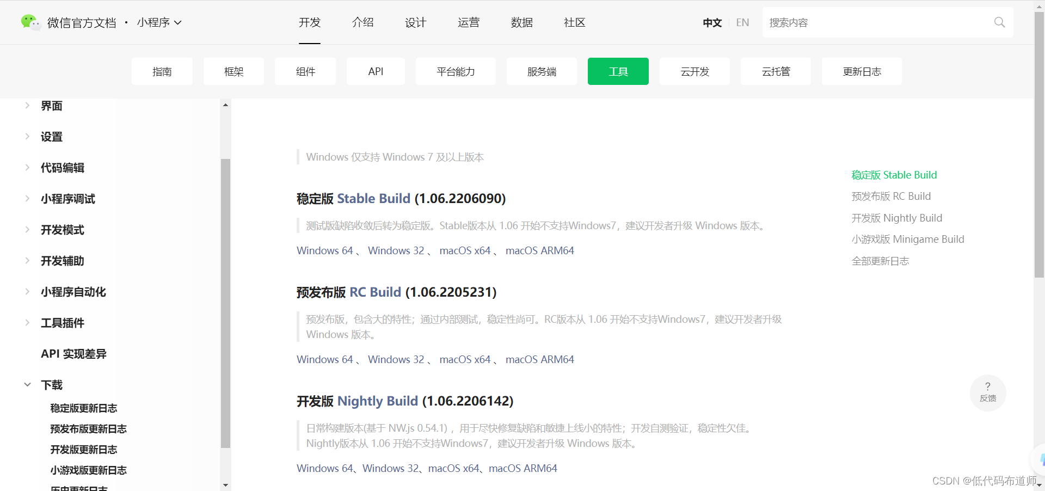The image size is (1045, 491).
Task: Jump to 稳定版 Stable Build anchor
Action: click(894, 175)
